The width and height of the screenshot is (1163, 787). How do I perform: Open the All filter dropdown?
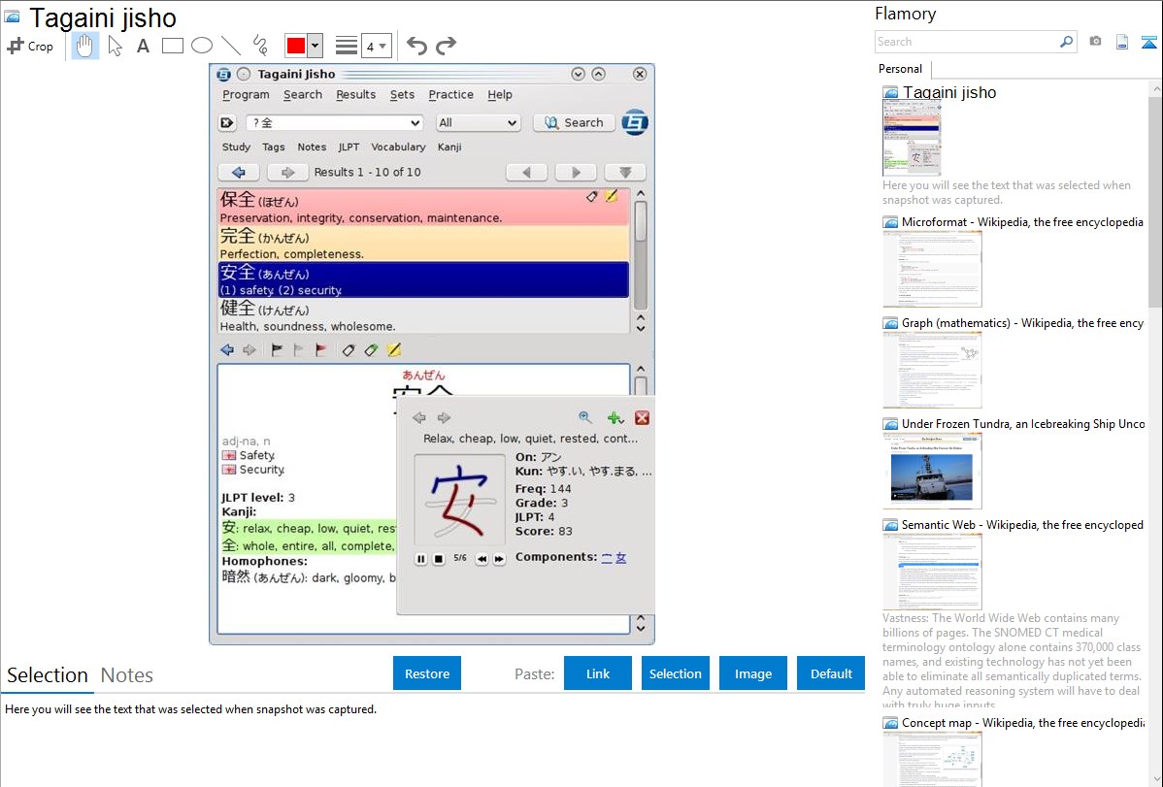pyautogui.click(x=478, y=123)
